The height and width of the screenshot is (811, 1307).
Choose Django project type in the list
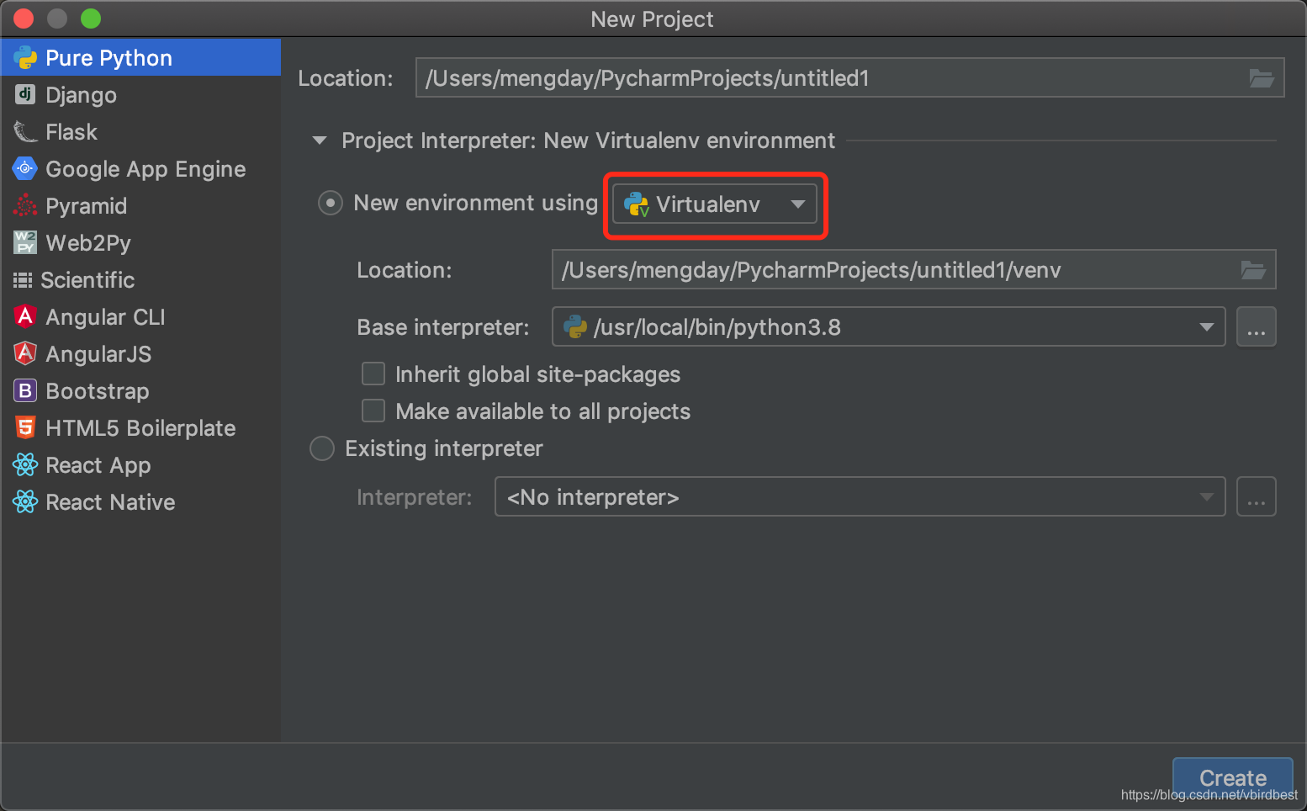pyautogui.click(x=140, y=94)
